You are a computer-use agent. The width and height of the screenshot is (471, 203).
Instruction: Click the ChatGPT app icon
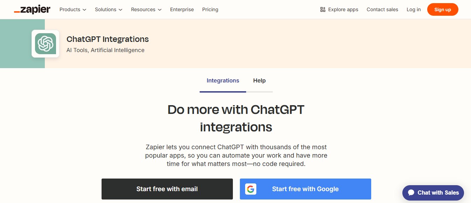coord(46,44)
